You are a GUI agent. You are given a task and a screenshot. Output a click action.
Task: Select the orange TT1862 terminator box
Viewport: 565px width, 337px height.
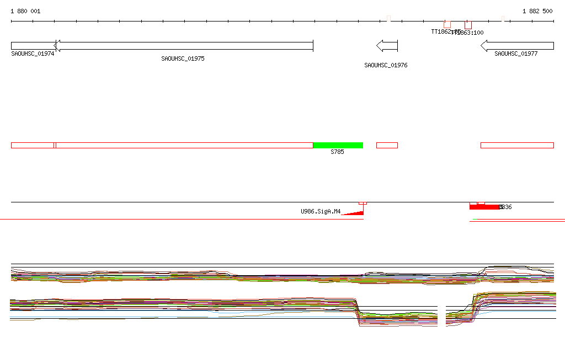(x=447, y=24)
